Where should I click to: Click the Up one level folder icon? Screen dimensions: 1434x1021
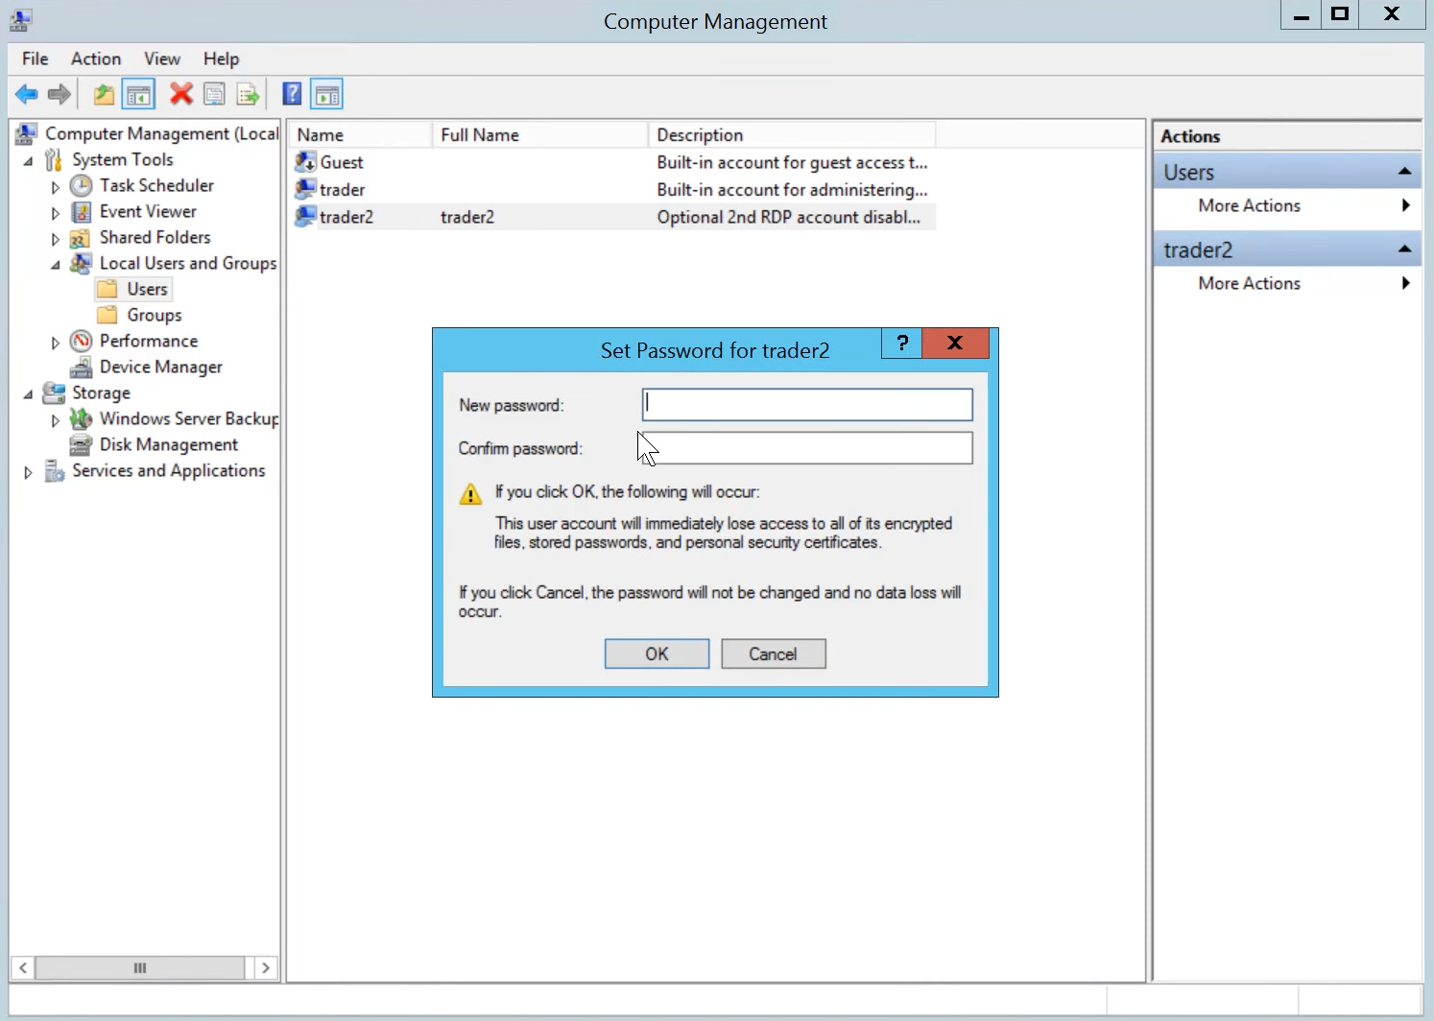coord(104,94)
